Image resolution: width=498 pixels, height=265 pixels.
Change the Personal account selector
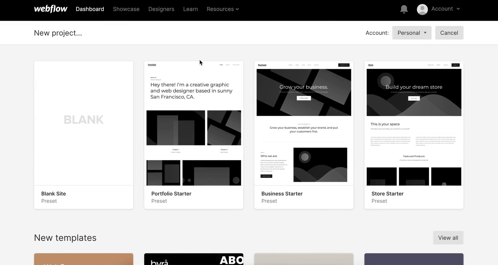[x=412, y=33]
